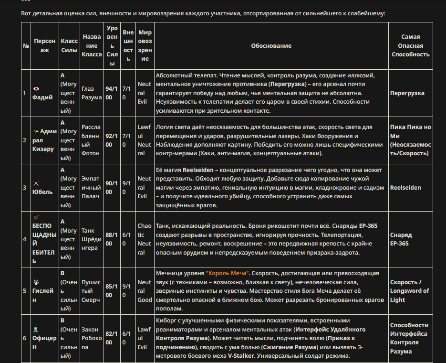The height and width of the screenshot is (363, 446).
Task: Click the power level '94/100'
Action: (x=112, y=93)
